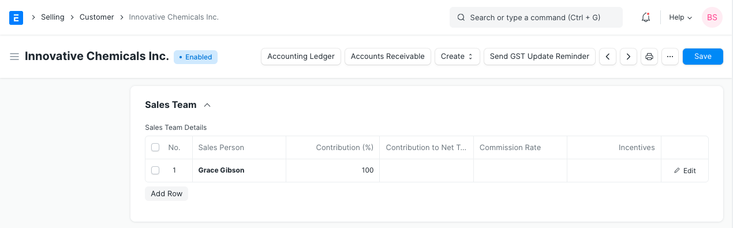This screenshot has height=228, width=733.
Task: Navigate to Selling breadcrumb
Action: 53,17
